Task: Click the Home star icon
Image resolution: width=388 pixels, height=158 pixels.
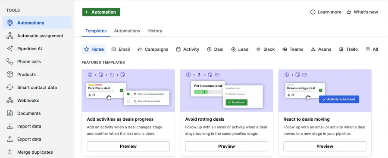Action: click(86, 49)
